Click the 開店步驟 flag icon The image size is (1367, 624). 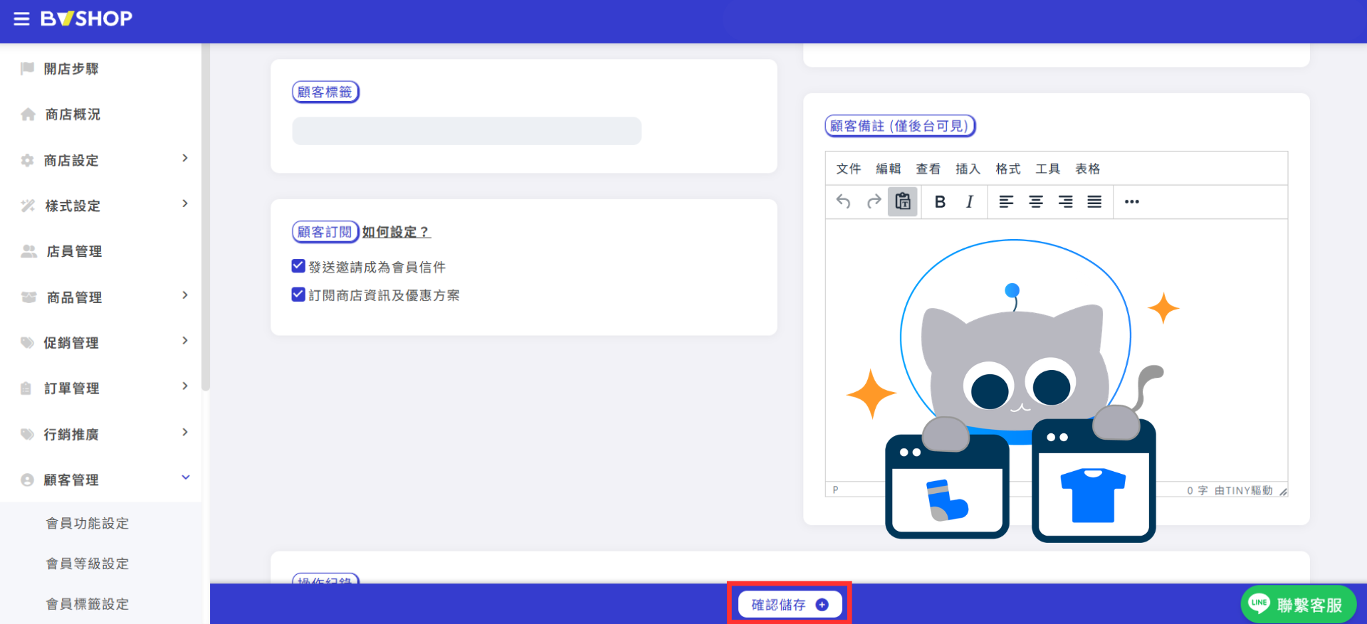pos(28,68)
